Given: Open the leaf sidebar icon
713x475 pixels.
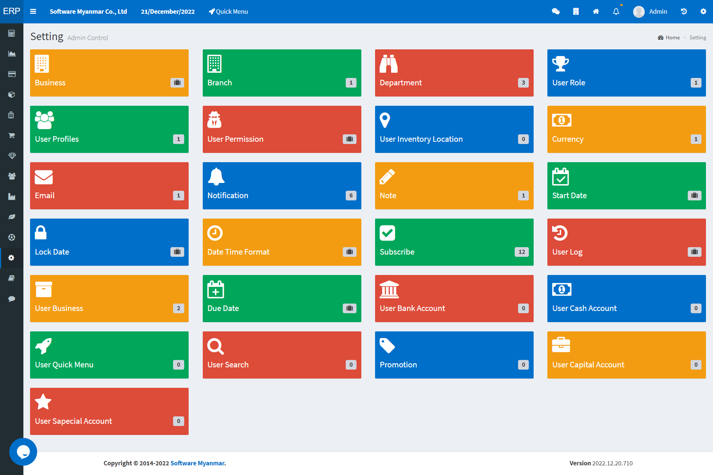Looking at the screenshot, I should 12,217.
